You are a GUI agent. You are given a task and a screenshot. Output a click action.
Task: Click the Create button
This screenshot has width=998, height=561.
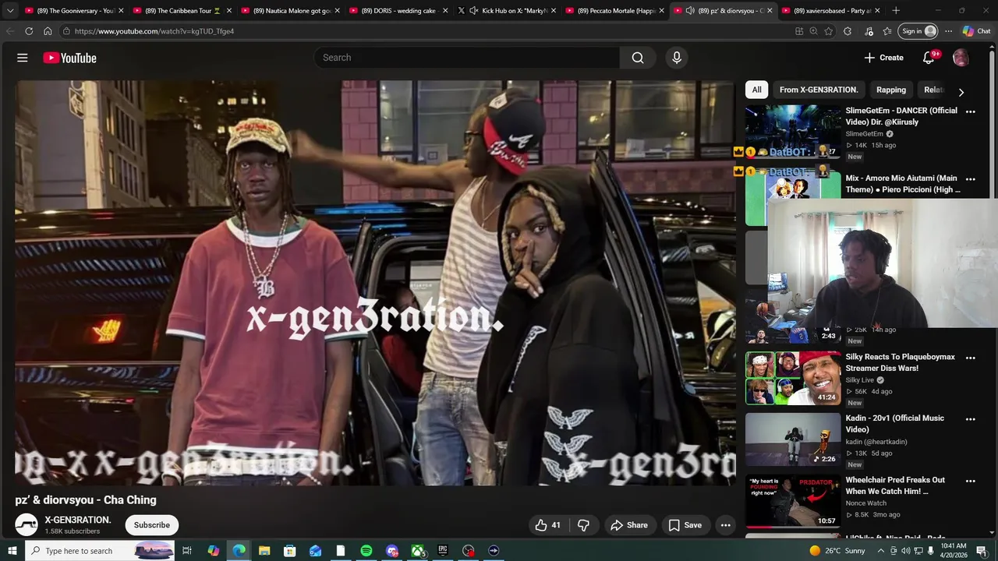(883, 58)
